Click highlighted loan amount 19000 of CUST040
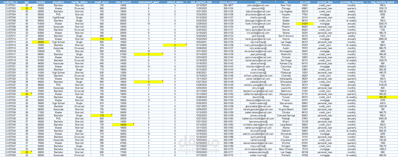 [123, 125]
